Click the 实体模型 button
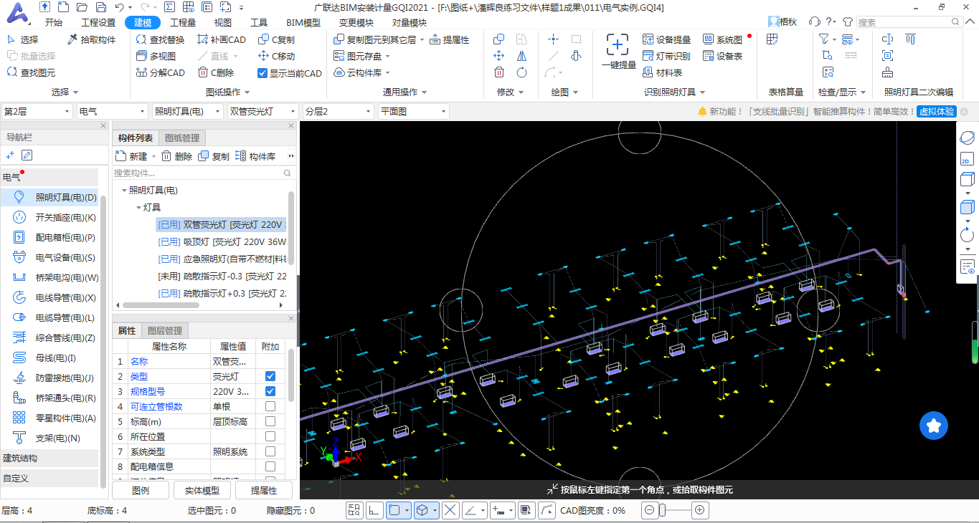The height and width of the screenshot is (523, 979). click(202, 490)
